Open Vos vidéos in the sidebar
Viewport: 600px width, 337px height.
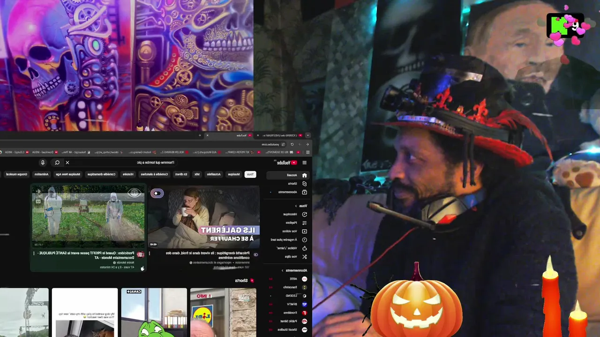coord(287,231)
